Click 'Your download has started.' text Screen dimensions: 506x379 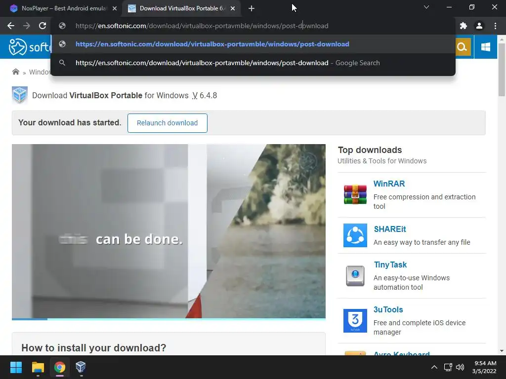[70, 122]
